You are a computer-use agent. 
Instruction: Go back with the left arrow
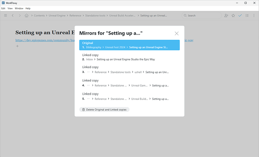pyautogui.click(x=13, y=15)
